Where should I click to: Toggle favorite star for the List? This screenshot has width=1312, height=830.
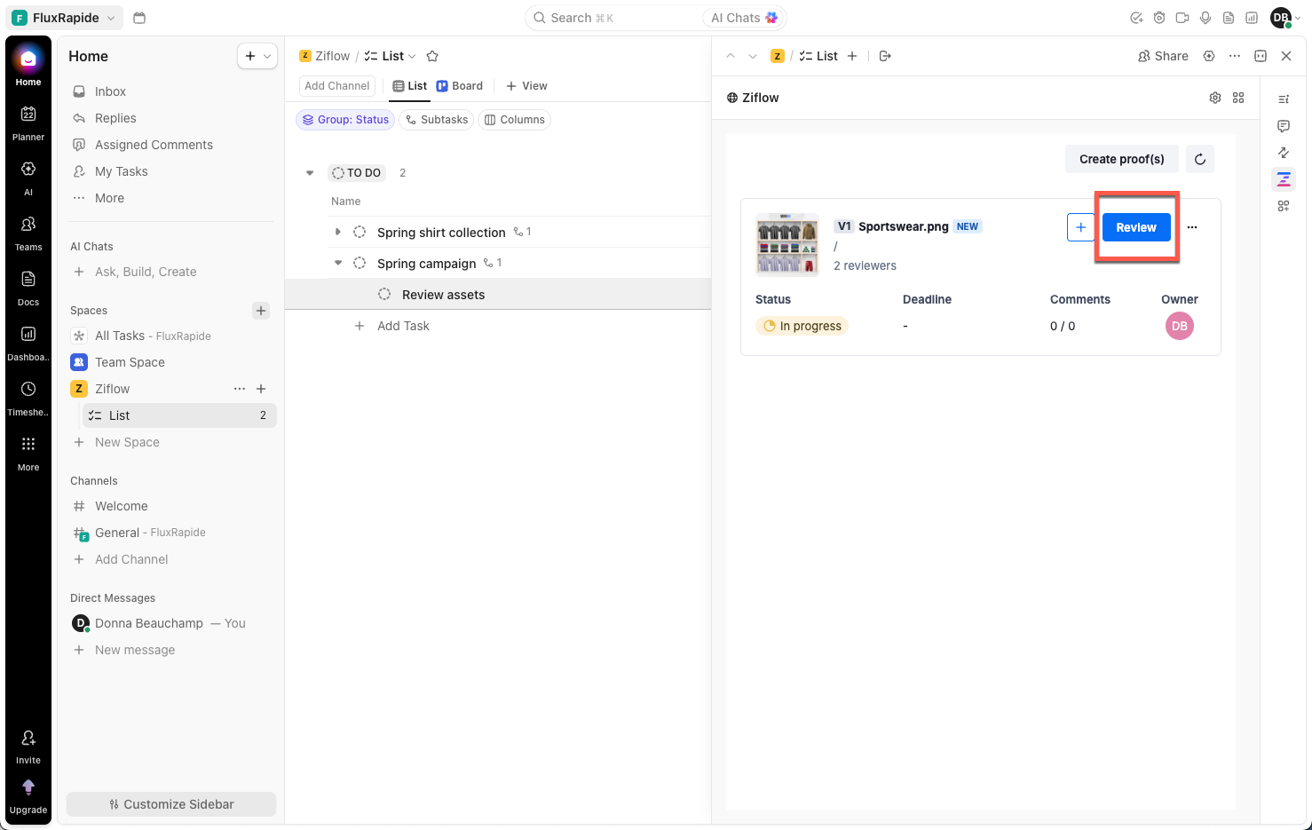coord(432,56)
